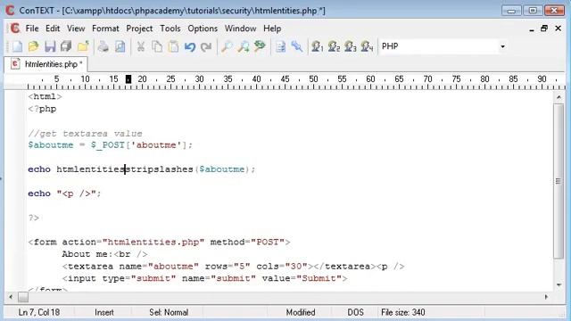Screen dimensions: 571x321
Task: Click the Find Next toolbar icon
Action: pos(244,46)
